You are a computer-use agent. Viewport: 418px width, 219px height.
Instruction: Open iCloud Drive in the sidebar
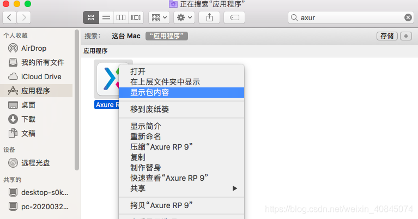(37, 76)
